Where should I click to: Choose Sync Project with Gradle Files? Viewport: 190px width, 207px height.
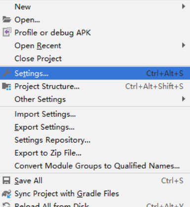point(95,194)
